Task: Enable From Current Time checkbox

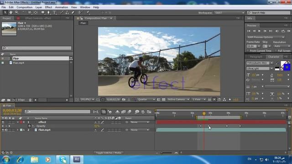Action: pos(248,51)
